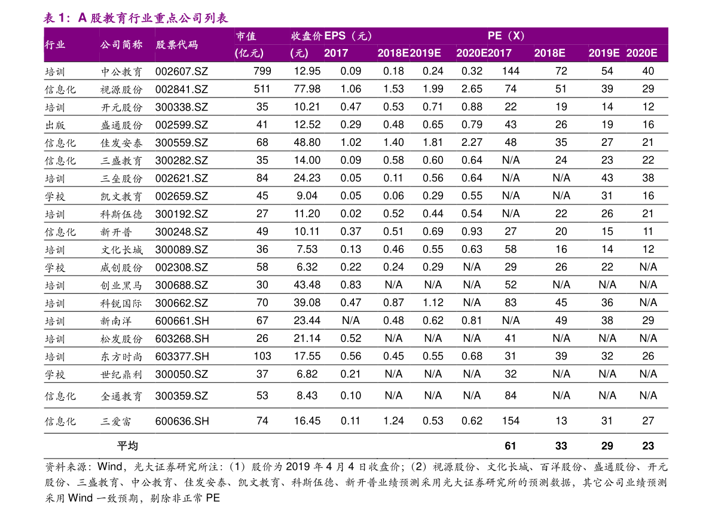Select company name '盛通股份'
Viewport: 712px width, 516px height.
point(121,125)
